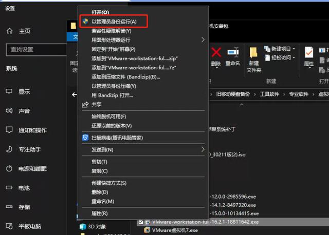
Task: Open 旧移动硬盘备份 breadcrumb folder
Action: coord(233,94)
